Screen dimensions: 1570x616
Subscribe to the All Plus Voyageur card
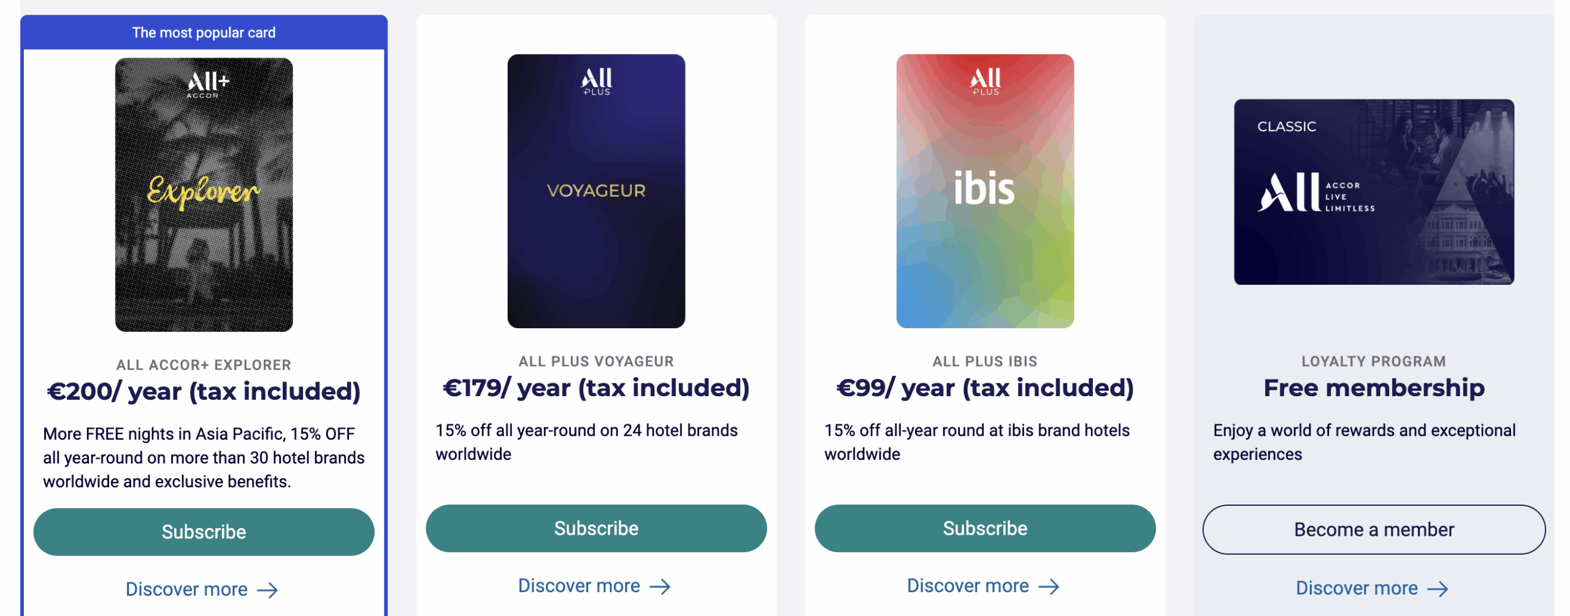(596, 528)
